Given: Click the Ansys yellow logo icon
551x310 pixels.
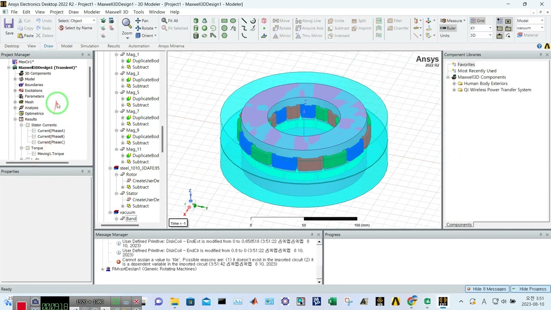Looking at the screenshot, I should (547, 46).
